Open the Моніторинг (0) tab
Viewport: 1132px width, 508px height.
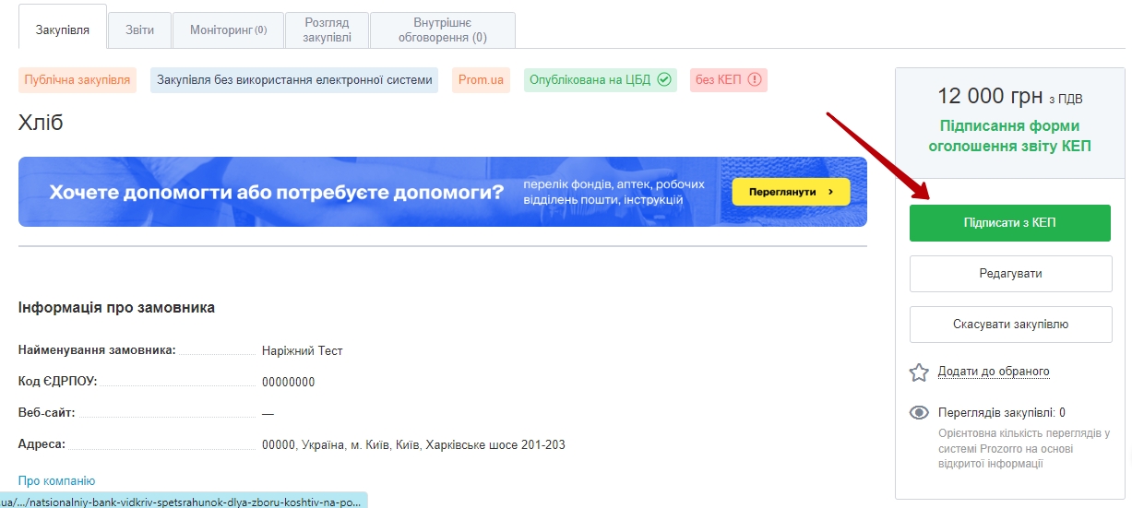[x=228, y=30]
